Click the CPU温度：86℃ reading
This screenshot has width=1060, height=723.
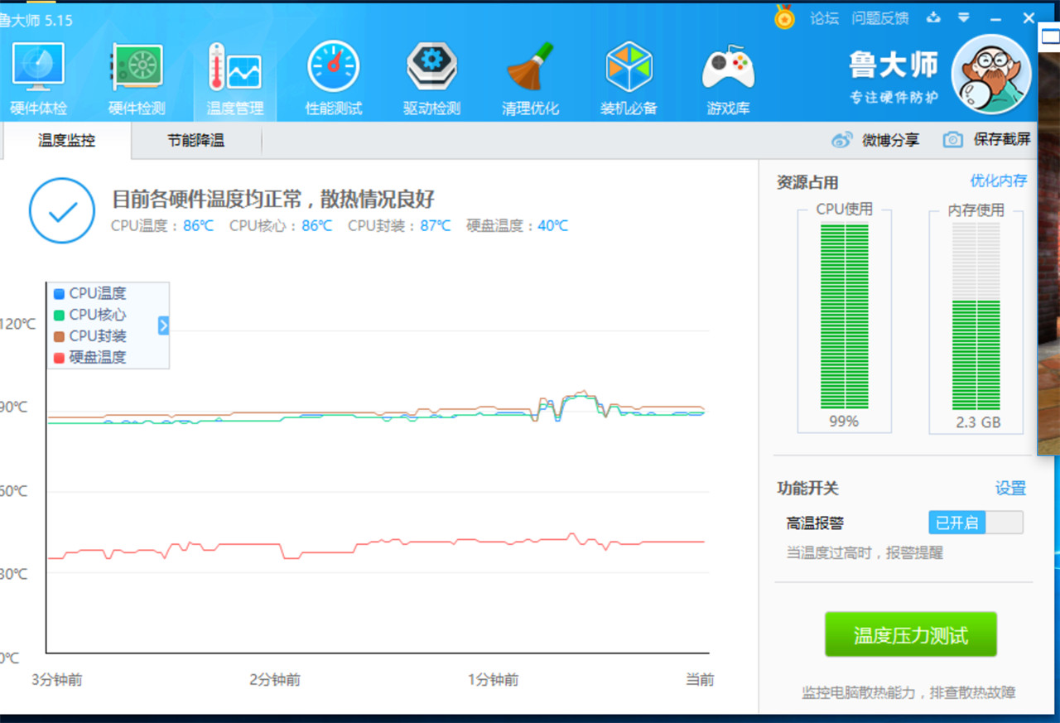pyautogui.click(x=162, y=225)
